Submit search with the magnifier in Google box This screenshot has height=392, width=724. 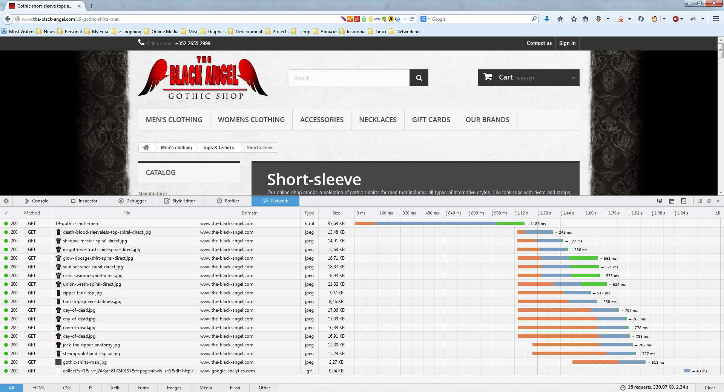point(534,19)
